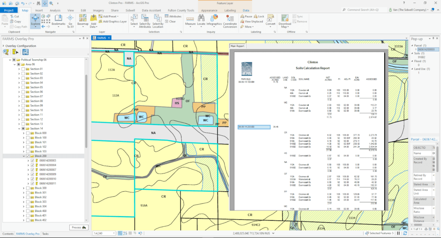Select parcel 060614200003 in Pop-up tree
Screen dimensions: 441x238
(426, 49)
